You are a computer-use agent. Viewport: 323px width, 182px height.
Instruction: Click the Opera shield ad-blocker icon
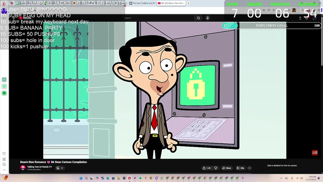(x=269, y=10)
